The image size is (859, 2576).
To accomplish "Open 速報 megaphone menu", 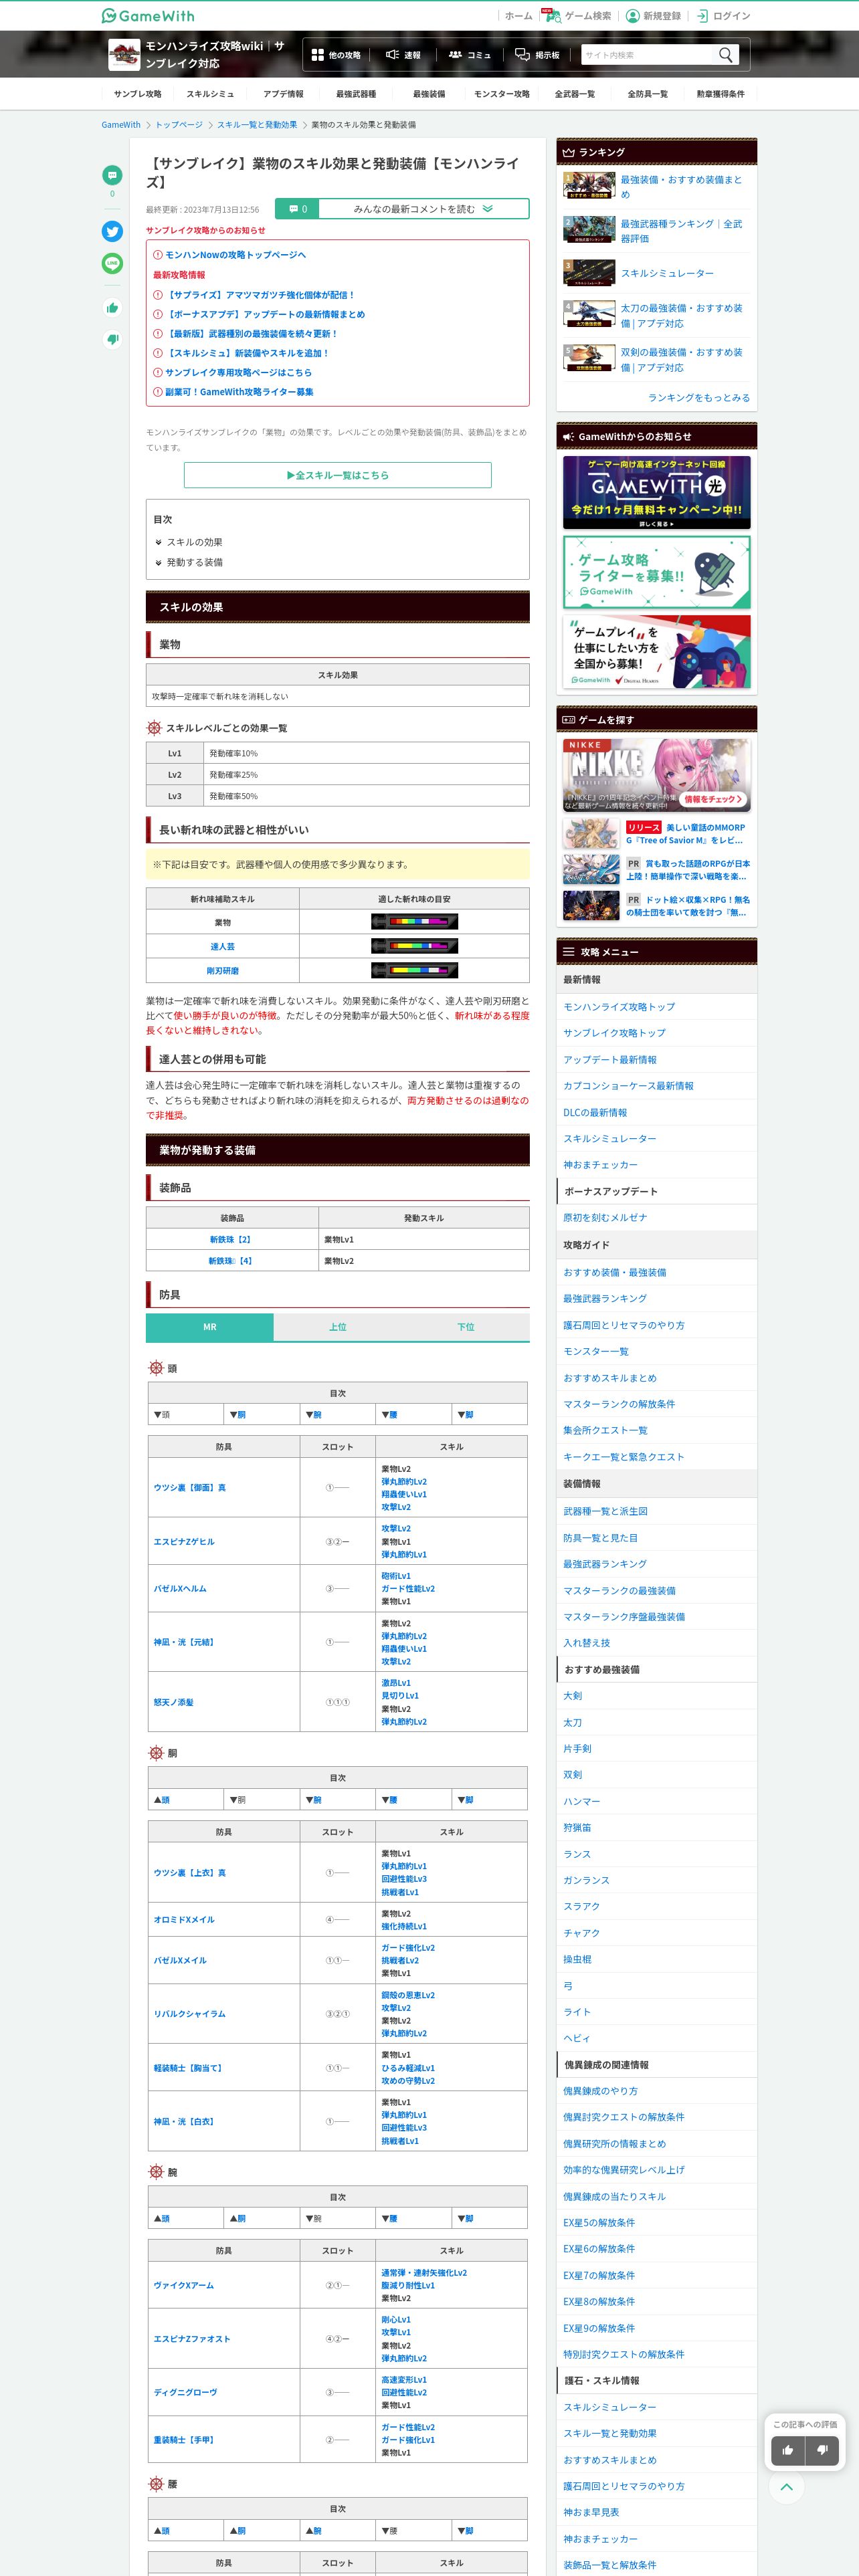I will [x=403, y=55].
